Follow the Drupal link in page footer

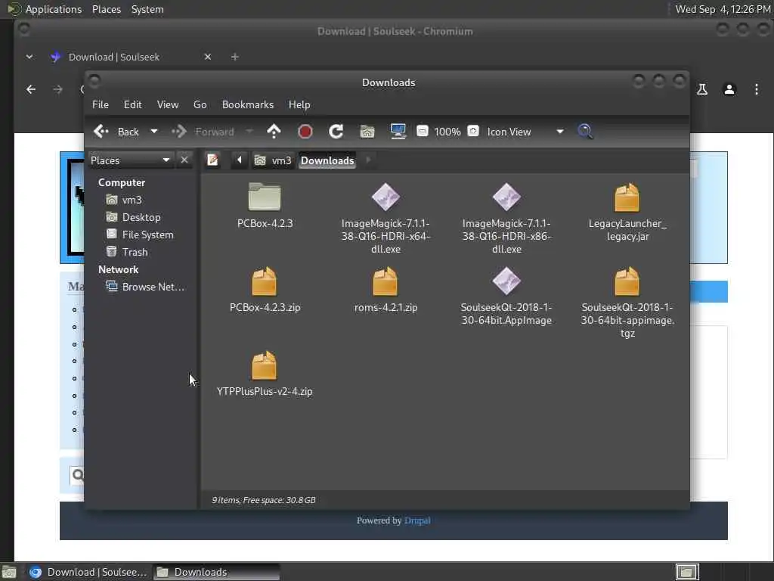click(417, 520)
